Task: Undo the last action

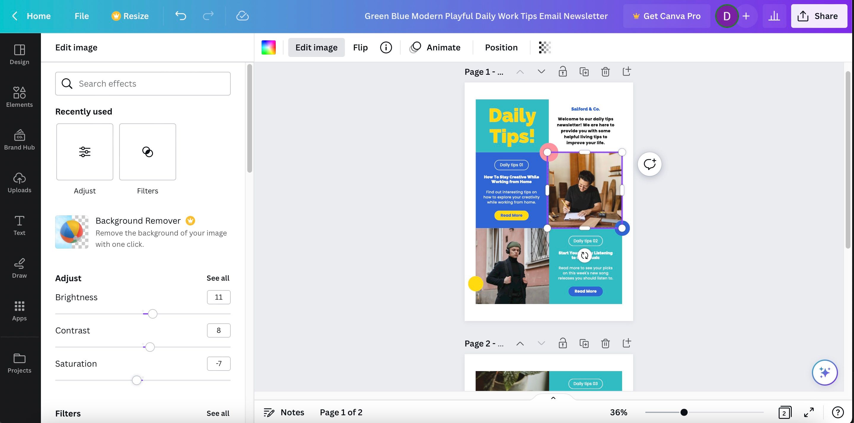Action: point(181,16)
